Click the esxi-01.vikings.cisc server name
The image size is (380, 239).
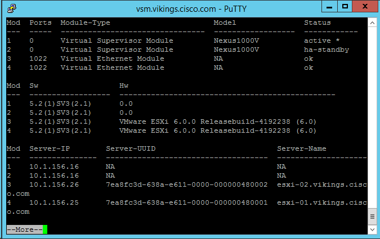322,202
